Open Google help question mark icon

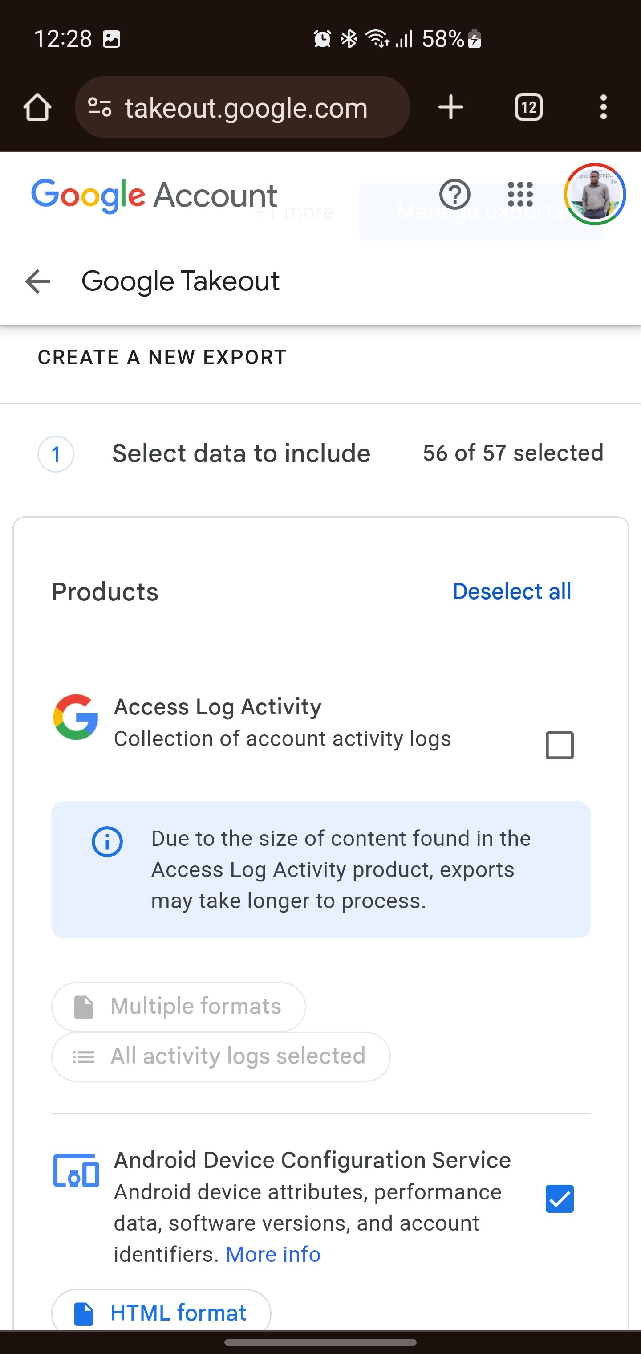[454, 195]
